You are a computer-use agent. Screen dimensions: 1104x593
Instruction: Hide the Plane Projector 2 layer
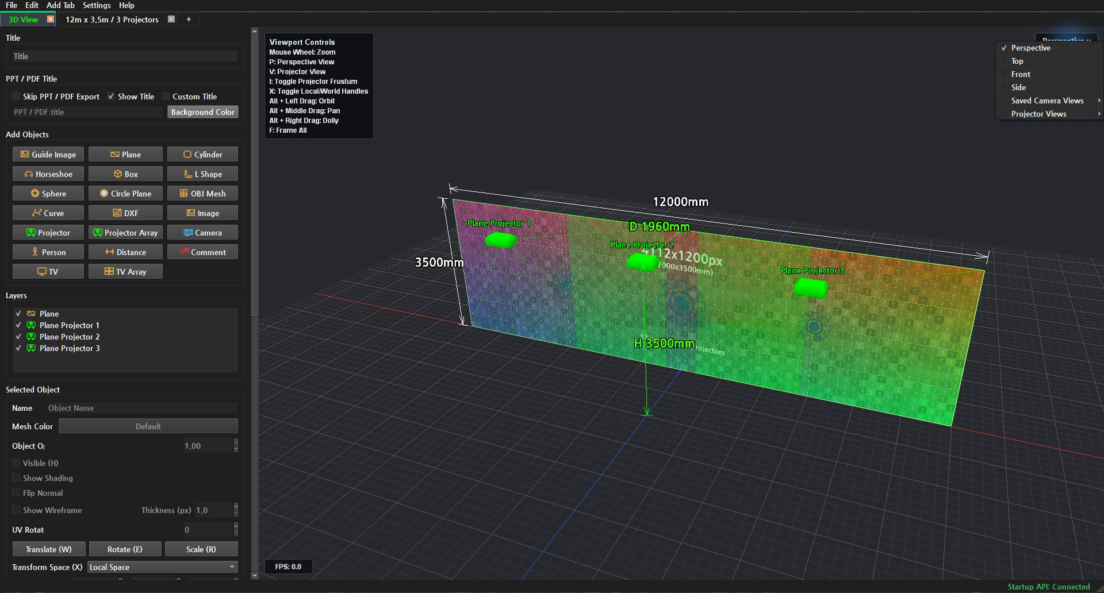18,337
